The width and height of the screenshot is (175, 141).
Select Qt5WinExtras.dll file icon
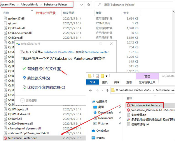point(6,114)
